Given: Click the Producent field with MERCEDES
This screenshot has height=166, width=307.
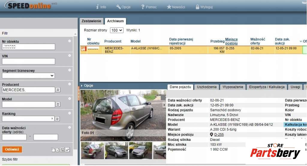Looking at the screenshot, I should [x=28, y=90].
